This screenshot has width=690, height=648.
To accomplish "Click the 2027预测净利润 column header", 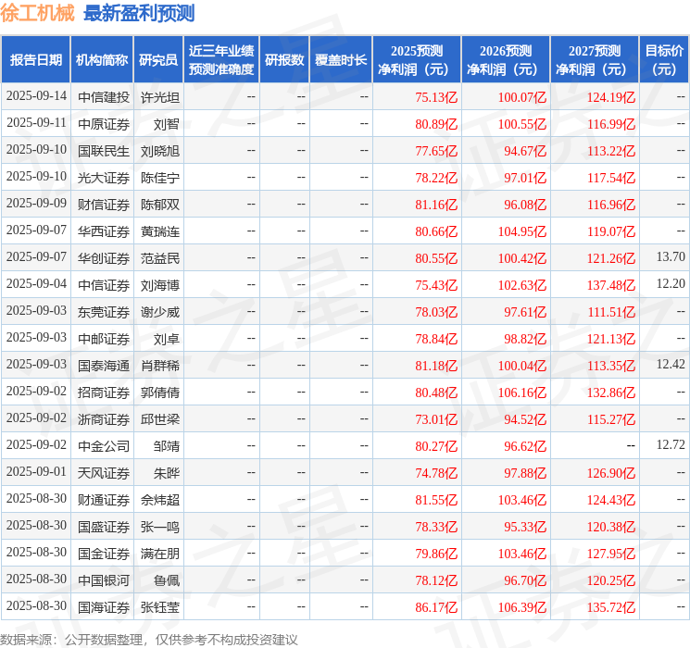I will click(595, 60).
